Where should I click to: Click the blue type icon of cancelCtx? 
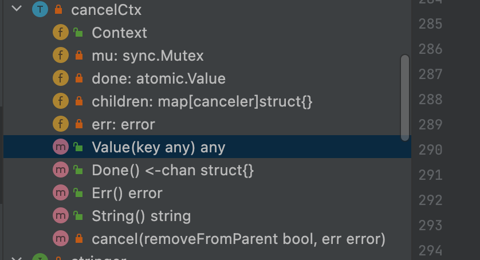(40, 9)
